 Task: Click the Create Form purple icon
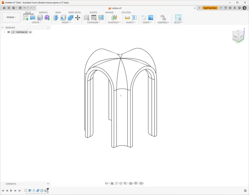(47, 18)
